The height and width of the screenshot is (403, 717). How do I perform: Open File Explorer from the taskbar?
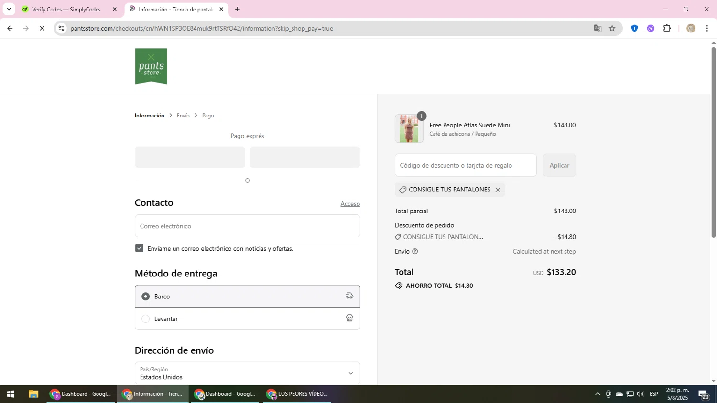click(33, 394)
